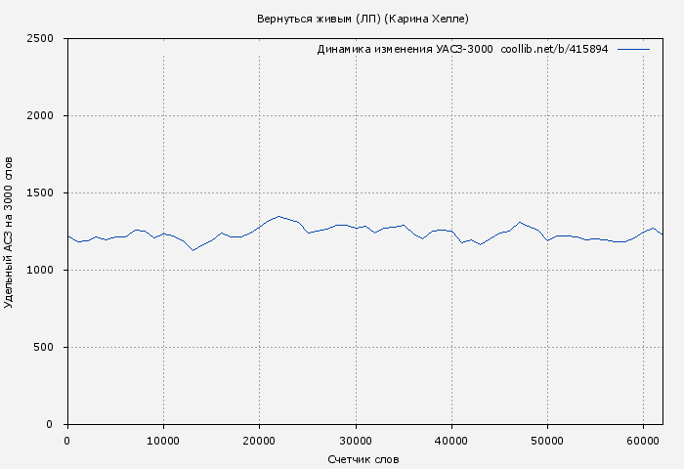Click the line's lowest dip near 13000 words
684x469 pixels.
click(192, 250)
